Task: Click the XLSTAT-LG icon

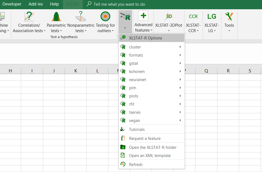Action: tap(212, 17)
